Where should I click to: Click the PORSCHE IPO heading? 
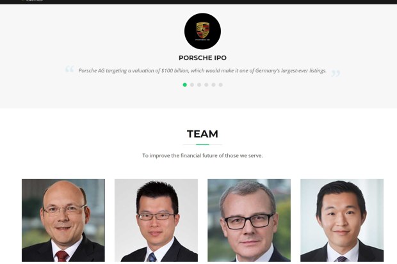coord(202,58)
